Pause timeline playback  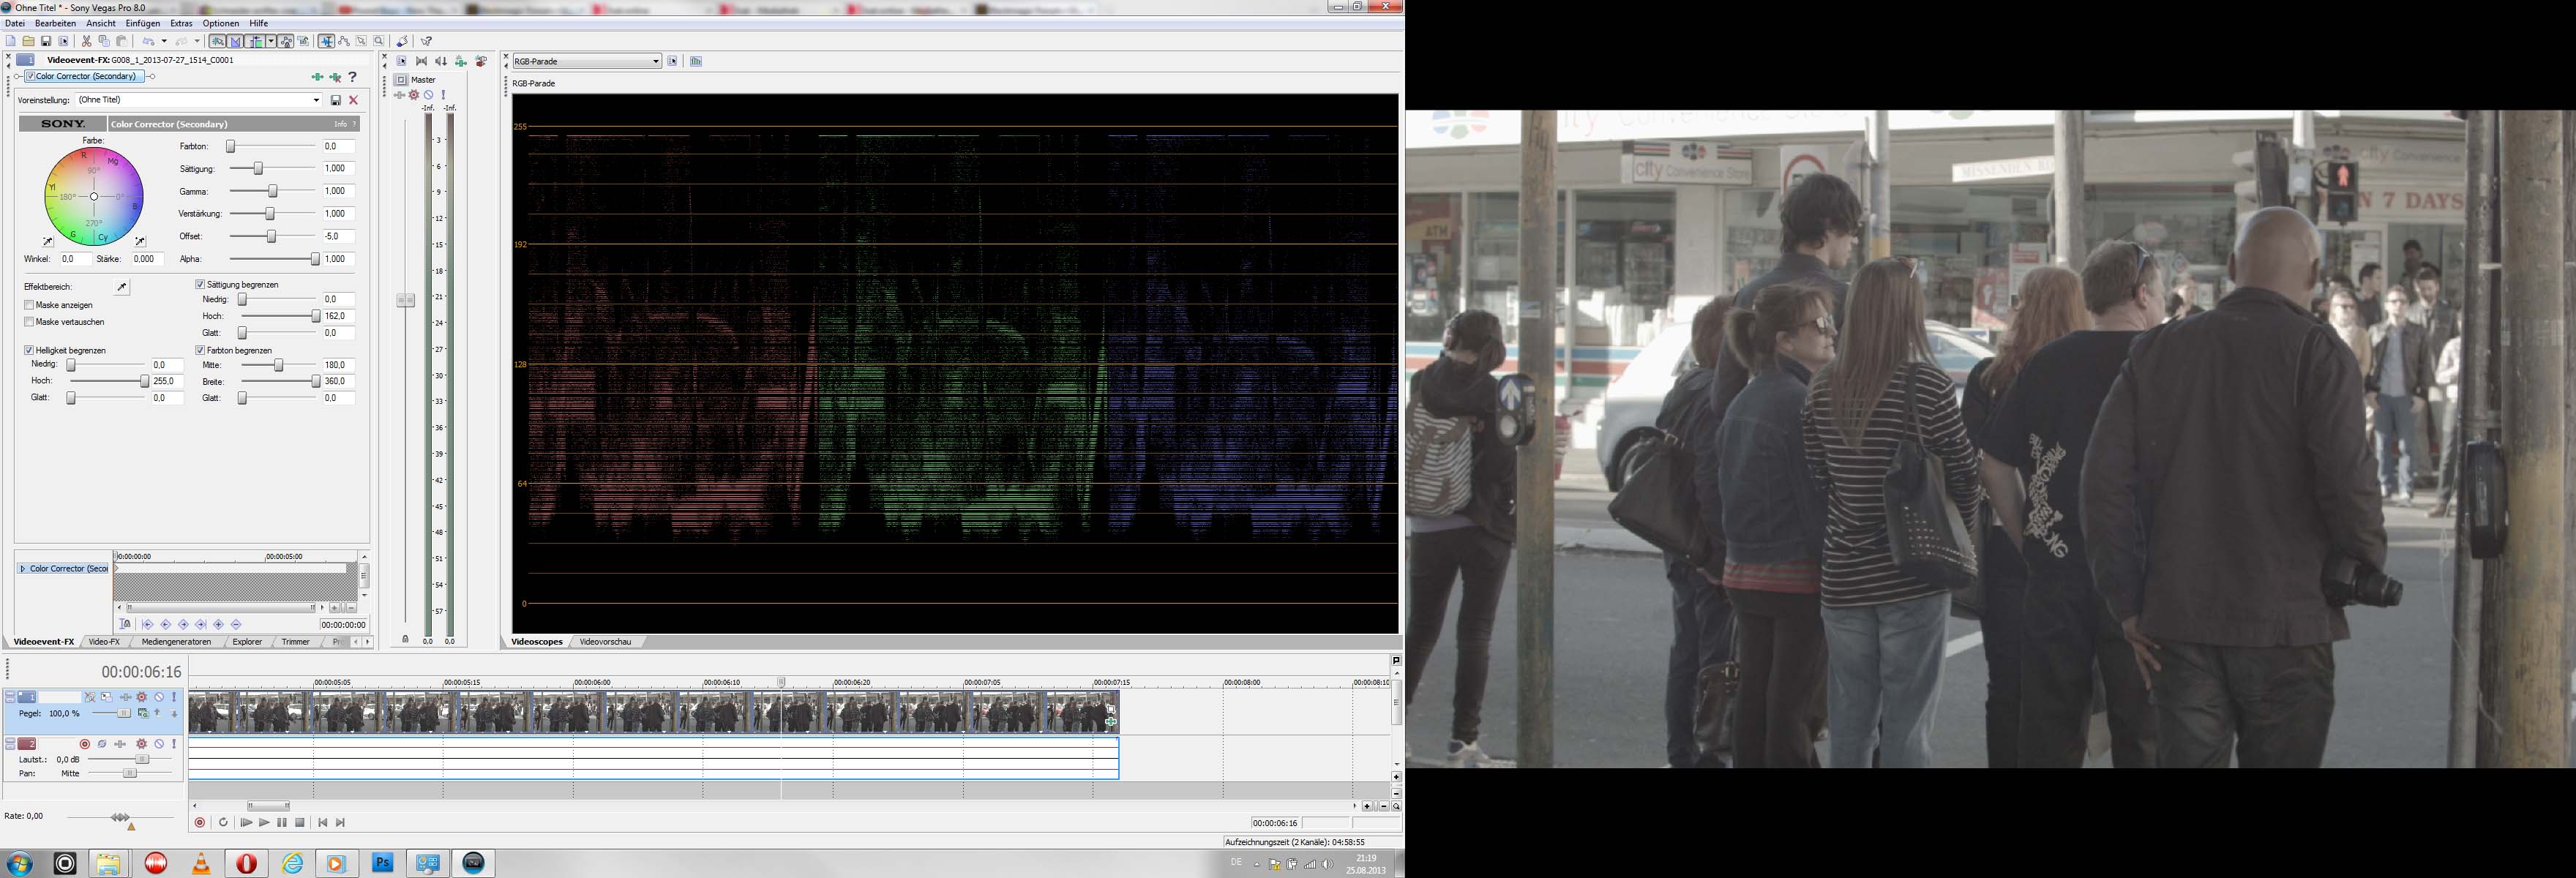(282, 822)
